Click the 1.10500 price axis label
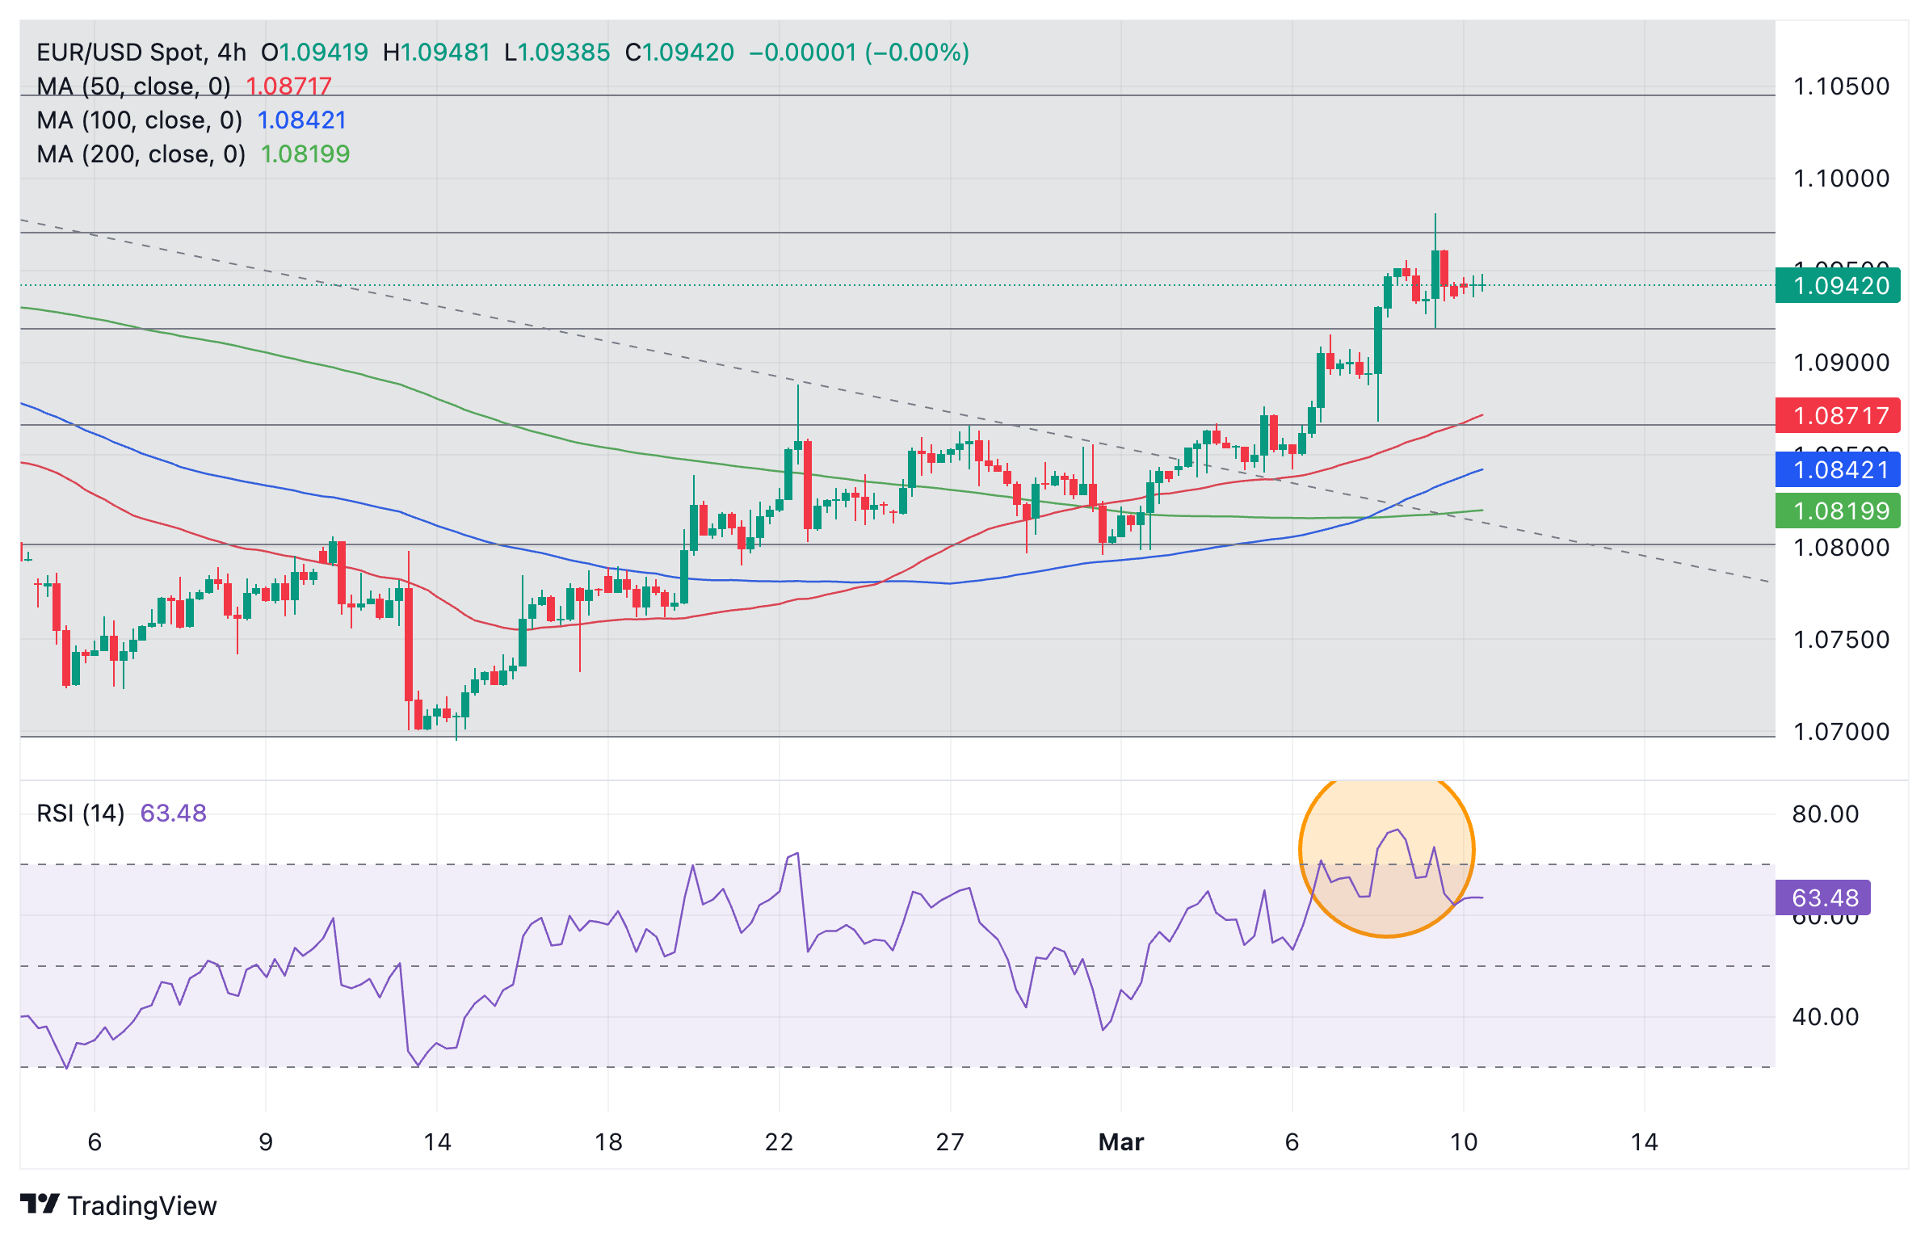The height and width of the screenshot is (1240, 1929). 1840,86
